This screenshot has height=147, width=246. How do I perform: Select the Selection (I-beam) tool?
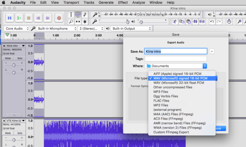pyautogui.click(x=71, y=15)
